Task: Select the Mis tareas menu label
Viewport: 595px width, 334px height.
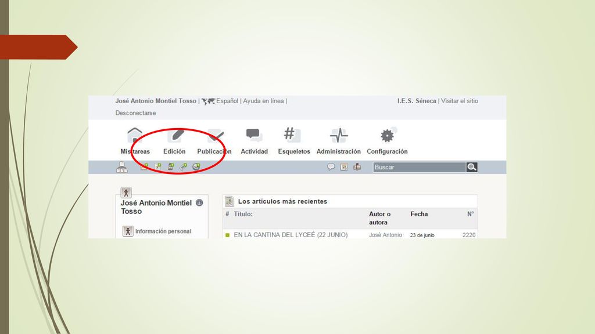Action: [135, 151]
